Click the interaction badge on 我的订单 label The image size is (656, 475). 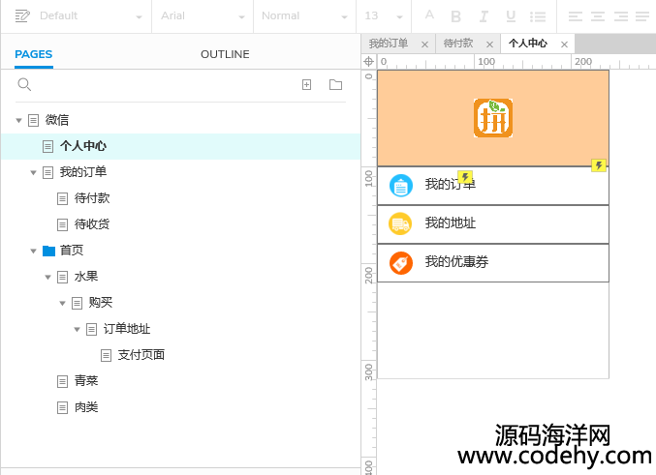(465, 177)
